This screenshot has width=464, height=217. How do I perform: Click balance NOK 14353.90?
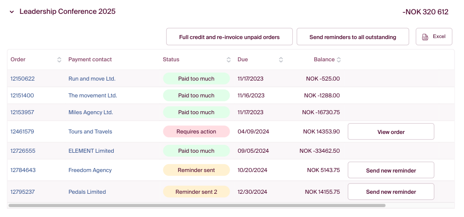pyautogui.click(x=322, y=131)
